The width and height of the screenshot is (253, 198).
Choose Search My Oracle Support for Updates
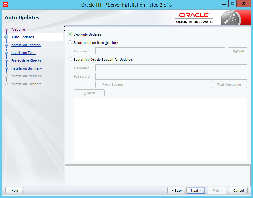click(70, 60)
